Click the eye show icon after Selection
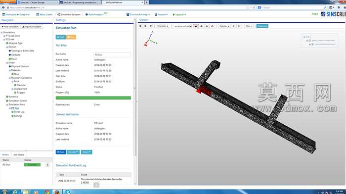The image size is (346, 194). point(233,26)
